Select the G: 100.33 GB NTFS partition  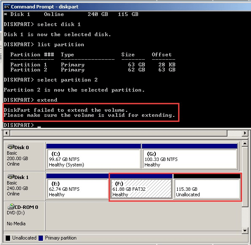pos(190,156)
